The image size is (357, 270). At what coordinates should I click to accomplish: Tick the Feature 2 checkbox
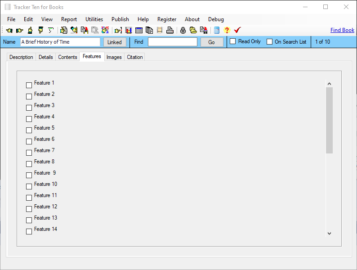[x=29, y=96]
